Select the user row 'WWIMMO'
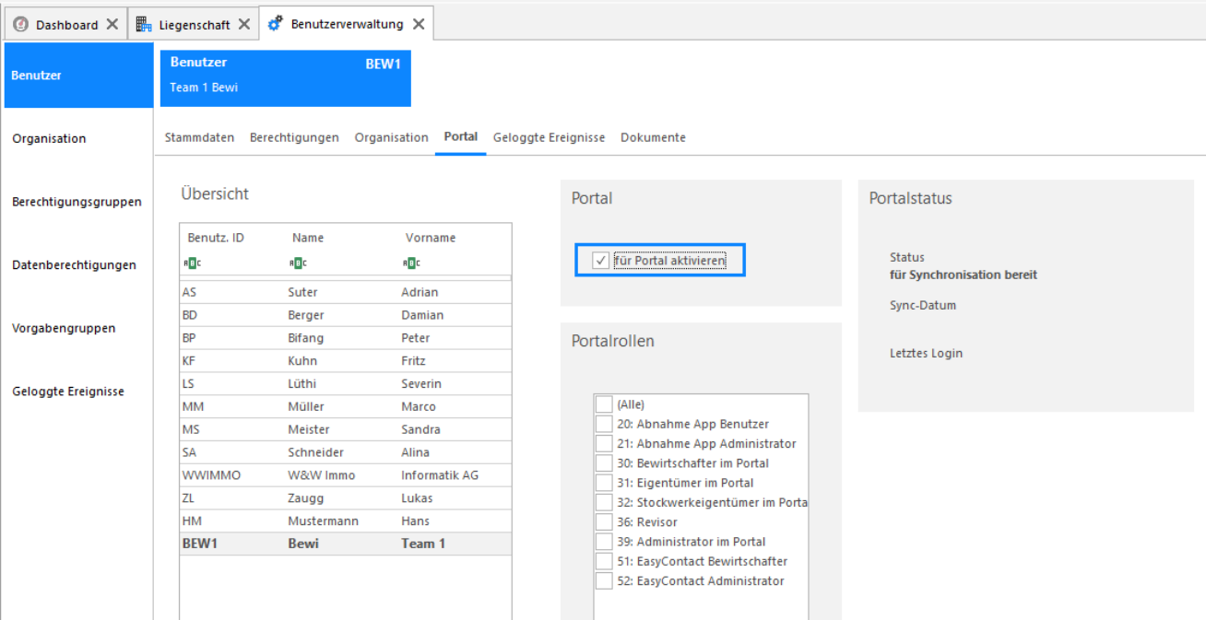The width and height of the screenshot is (1206, 620). [x=346, y=475]
